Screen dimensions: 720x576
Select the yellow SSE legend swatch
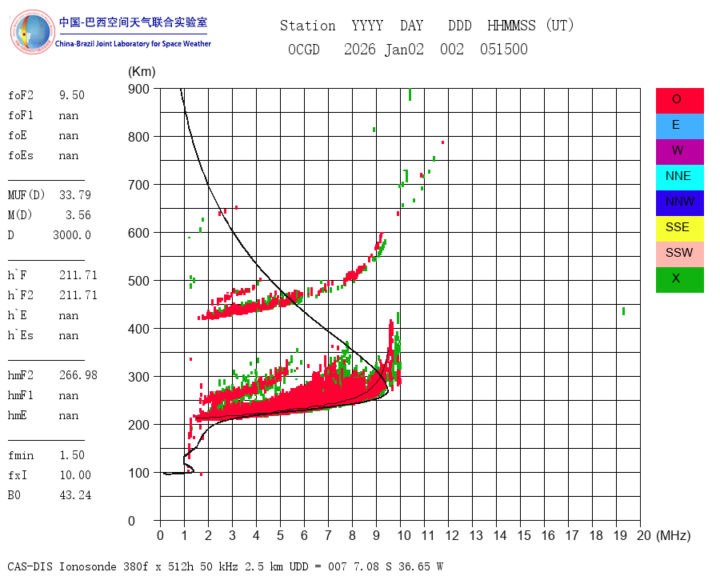(x=679, y=229)
